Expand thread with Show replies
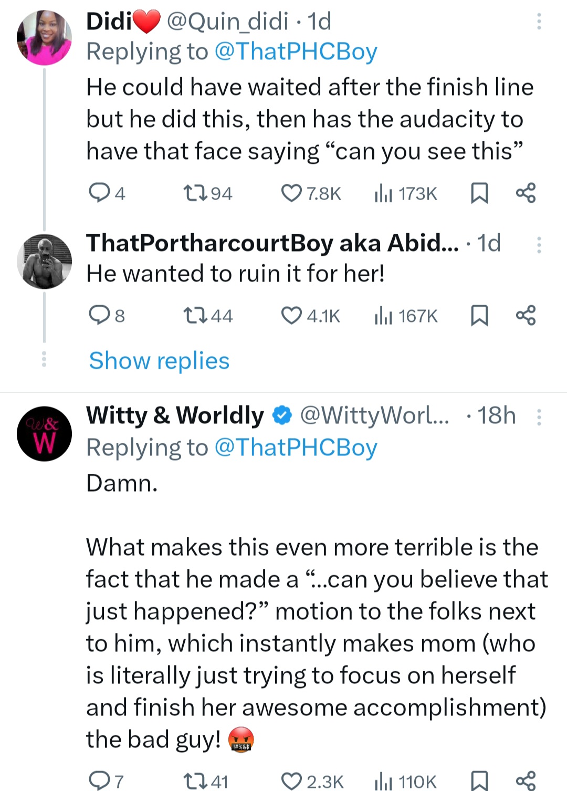This screenshot has height=791, width=567. point(159,361)
